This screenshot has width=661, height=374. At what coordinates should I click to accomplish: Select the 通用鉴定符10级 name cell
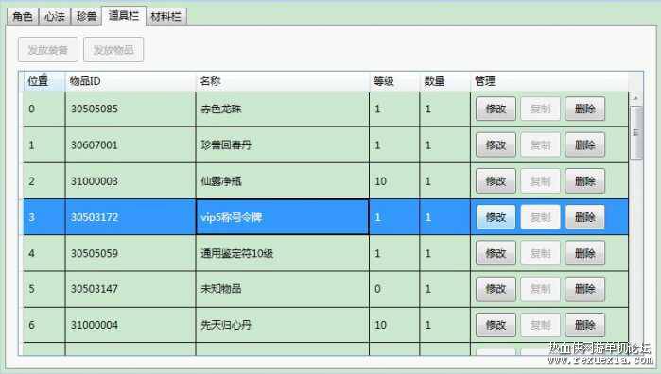pos(282,253)
